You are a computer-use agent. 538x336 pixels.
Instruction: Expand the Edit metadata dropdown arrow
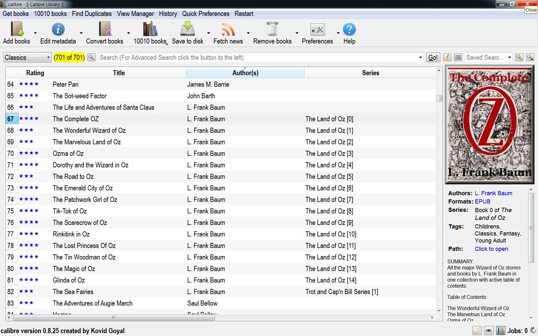pyautogui.click(x=81, y=33)
